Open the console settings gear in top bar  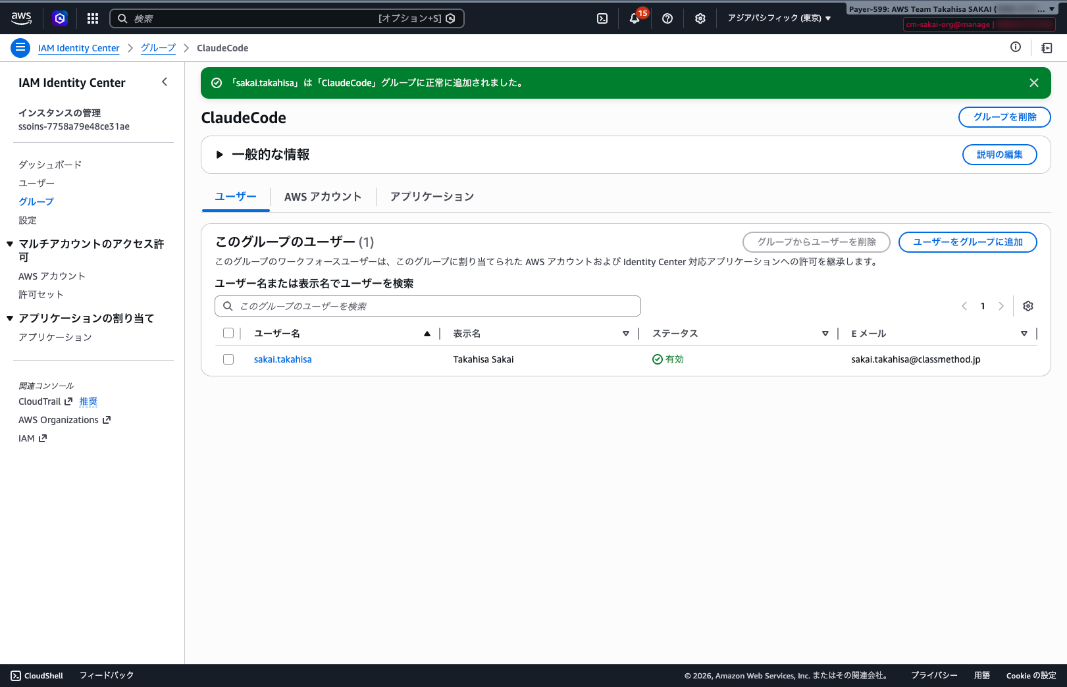coord(700,18)
